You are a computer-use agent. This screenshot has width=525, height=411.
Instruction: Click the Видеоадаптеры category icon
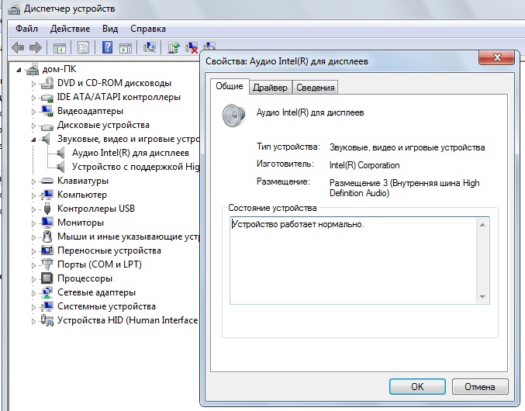coord(47,111)
